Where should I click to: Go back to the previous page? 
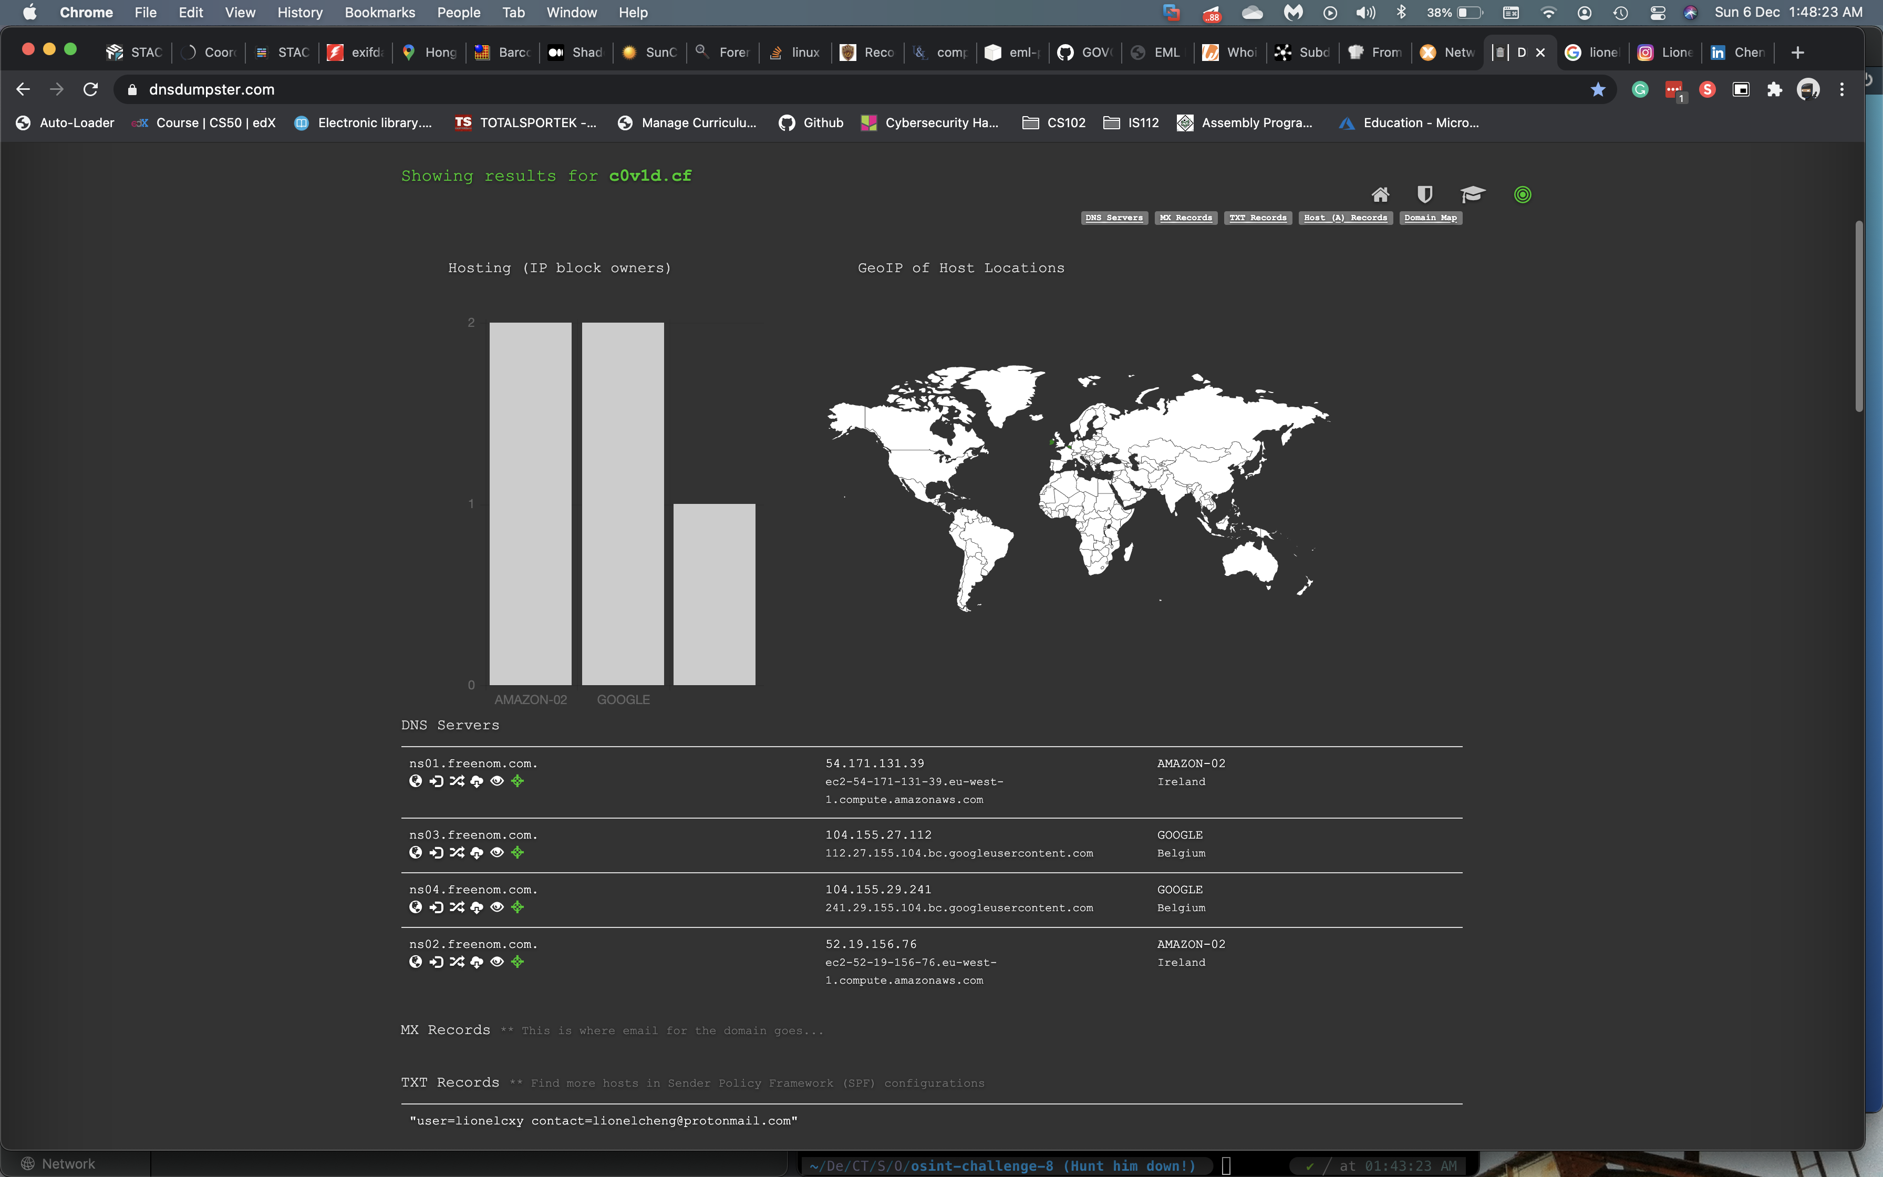pyautogui.click(x=23, y=89)
